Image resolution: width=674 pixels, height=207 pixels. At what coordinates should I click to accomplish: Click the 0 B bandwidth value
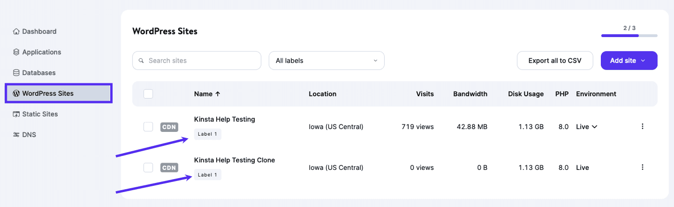[482, 168]
